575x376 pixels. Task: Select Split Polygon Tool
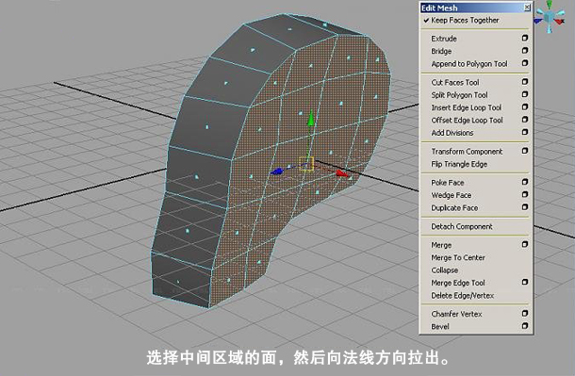459,95
